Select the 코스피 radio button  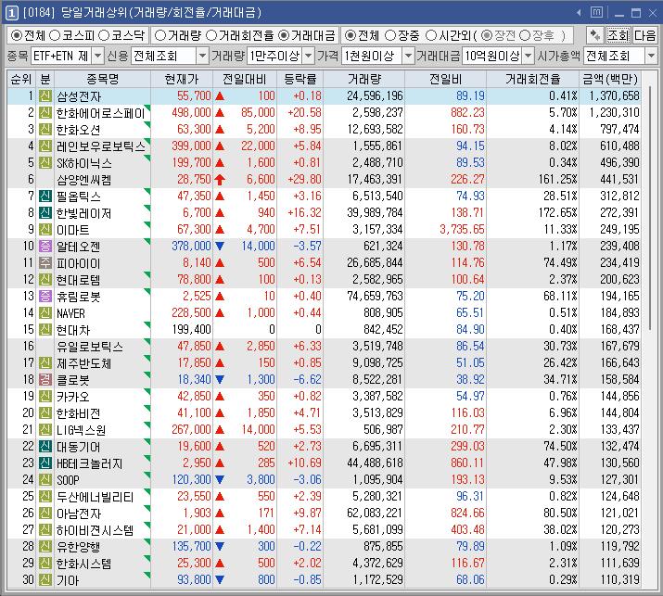click(x=55, y=35)
